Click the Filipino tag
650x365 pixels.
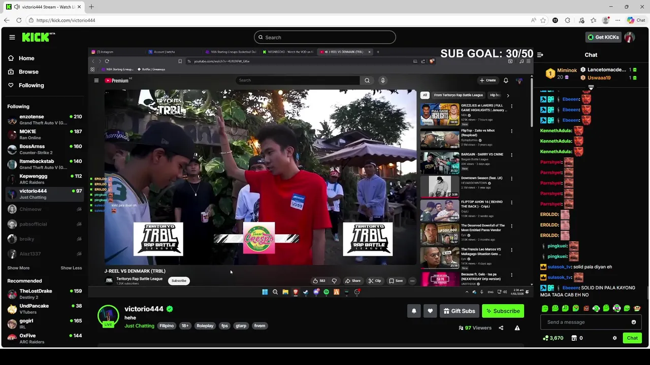(x=167, y=326)
